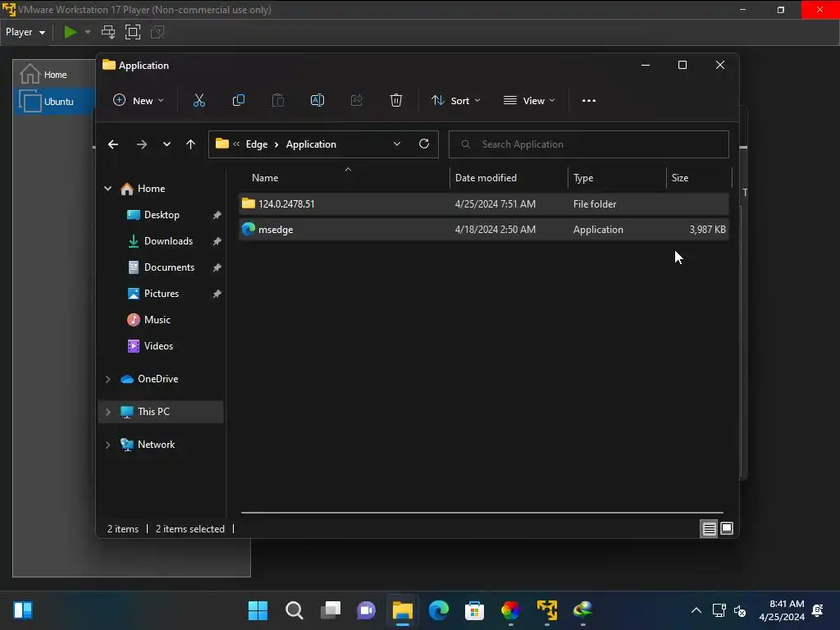Enter VMware full screen mode

click(132, 32)
